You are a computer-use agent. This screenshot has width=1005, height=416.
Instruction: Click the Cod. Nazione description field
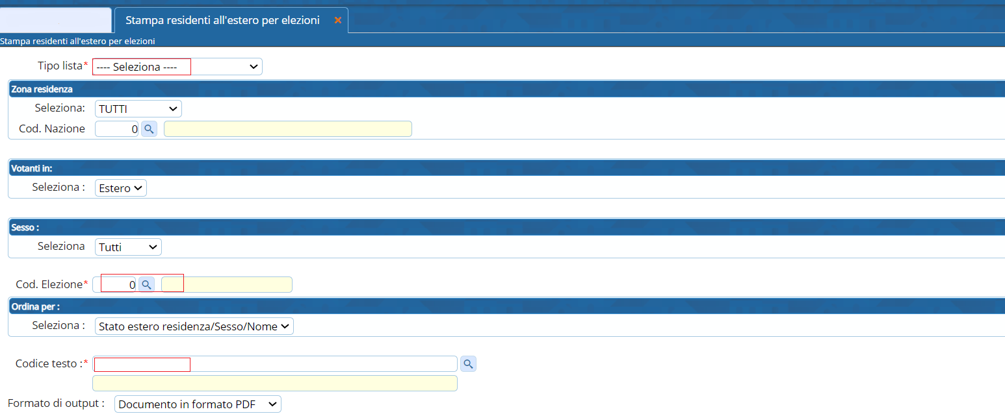point(288,129)
